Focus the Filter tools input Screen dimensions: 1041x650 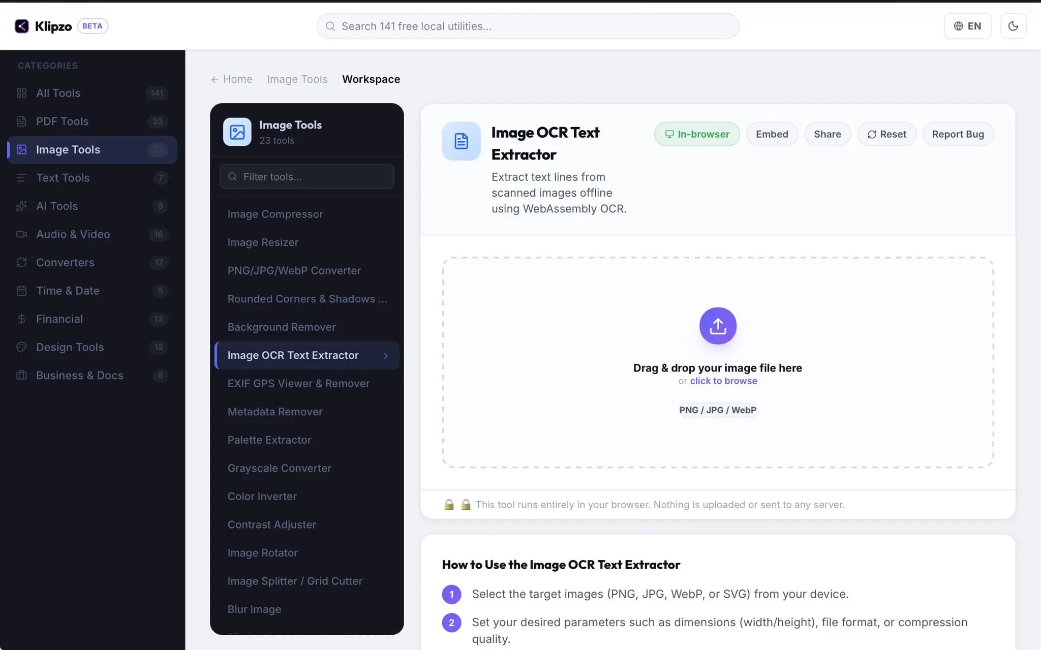click(x=307, y=176)
